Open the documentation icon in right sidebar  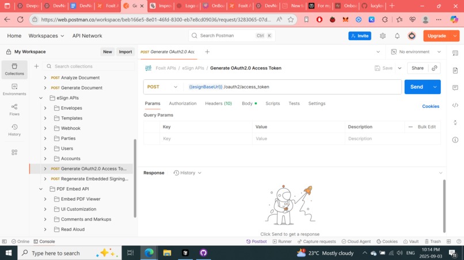(x=455, y=70)
